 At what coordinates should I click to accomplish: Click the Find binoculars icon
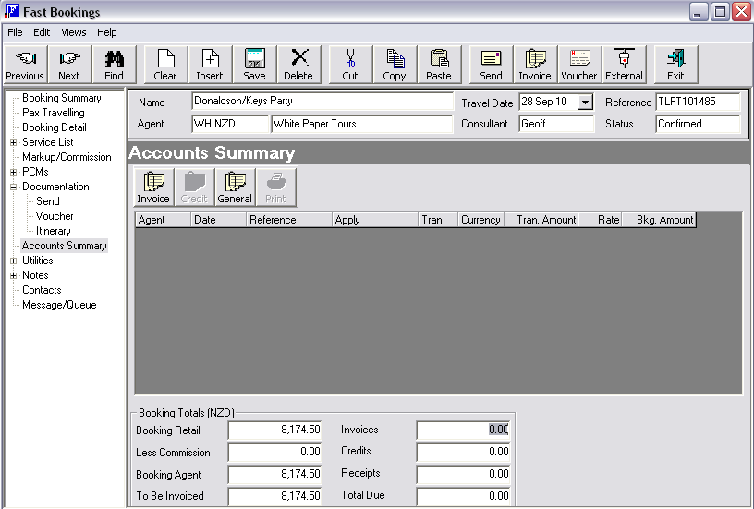point(115,59)
